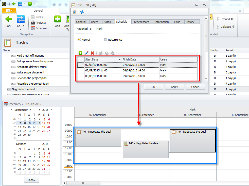Open Projects from the Navigation group
The width and height of the screenshot is (249, 186).
[x=38, y=23]
